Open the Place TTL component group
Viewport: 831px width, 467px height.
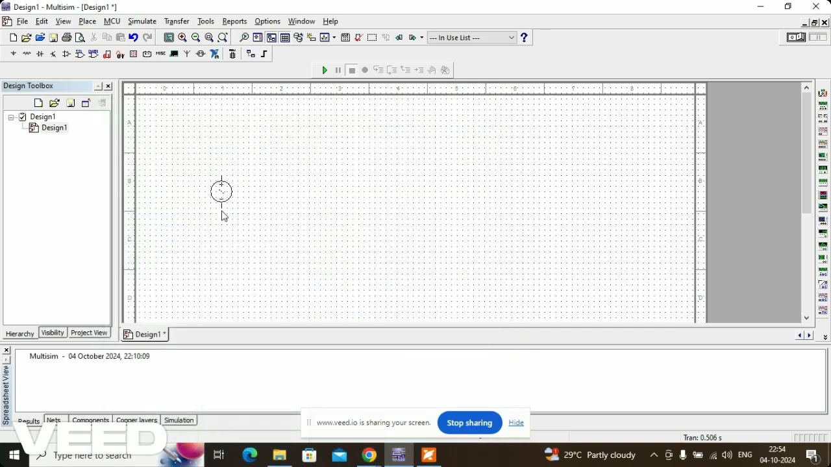(80, 54)
